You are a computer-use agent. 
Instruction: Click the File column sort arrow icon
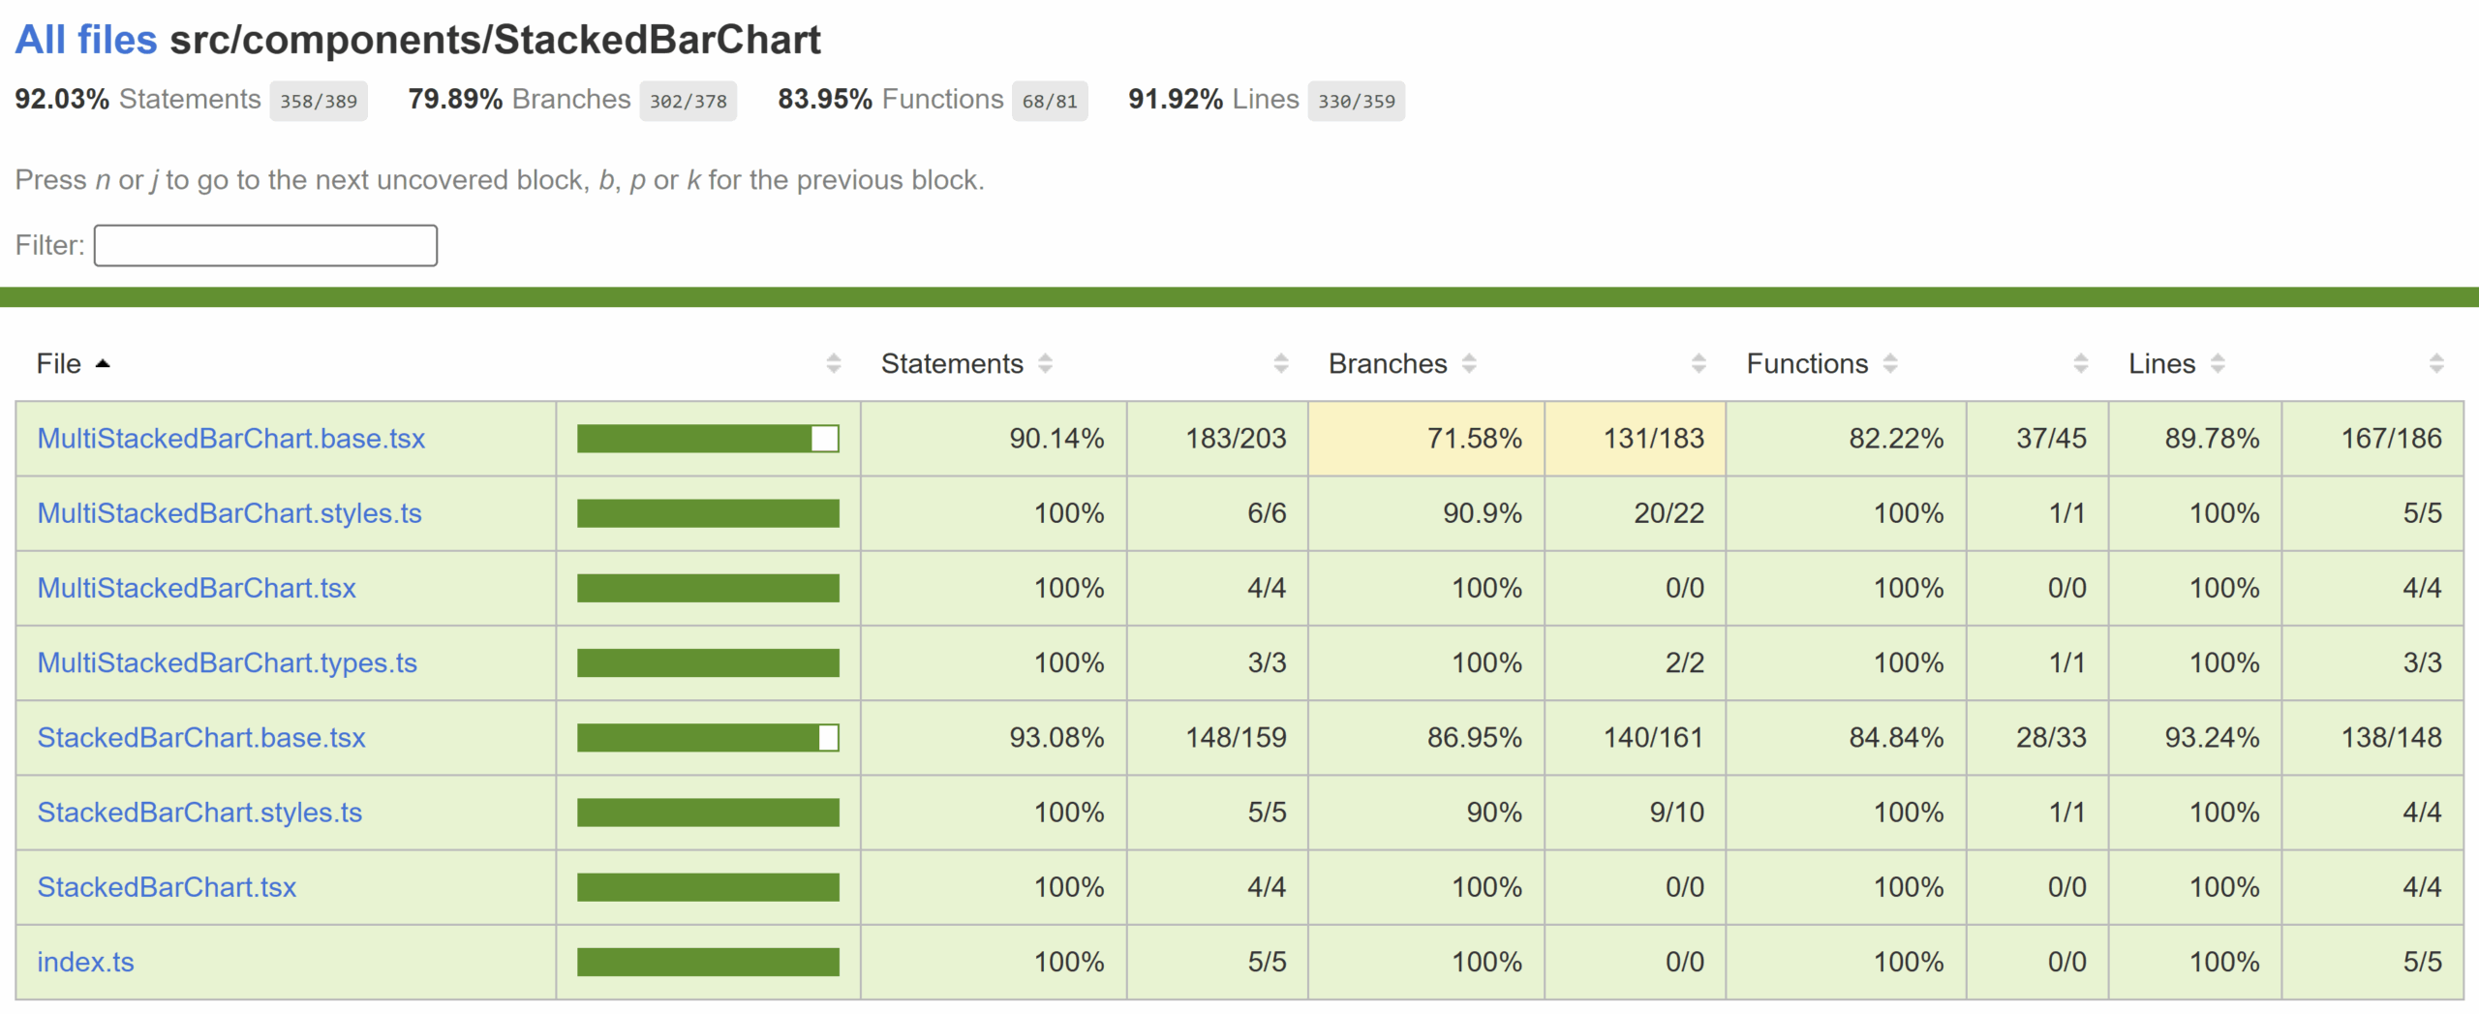tap(103, 364)
